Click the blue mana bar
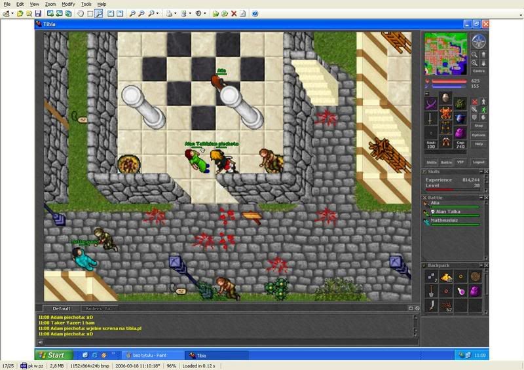 point(449,86)
